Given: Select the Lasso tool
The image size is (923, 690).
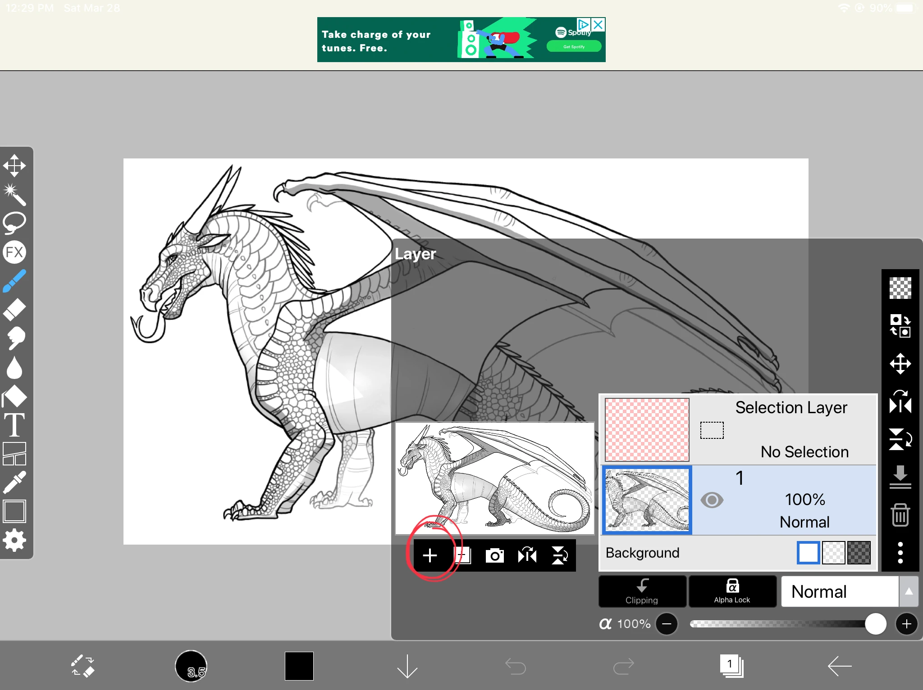Looking at the screenshot, I should pyautogui.click(x=14, y=222).
